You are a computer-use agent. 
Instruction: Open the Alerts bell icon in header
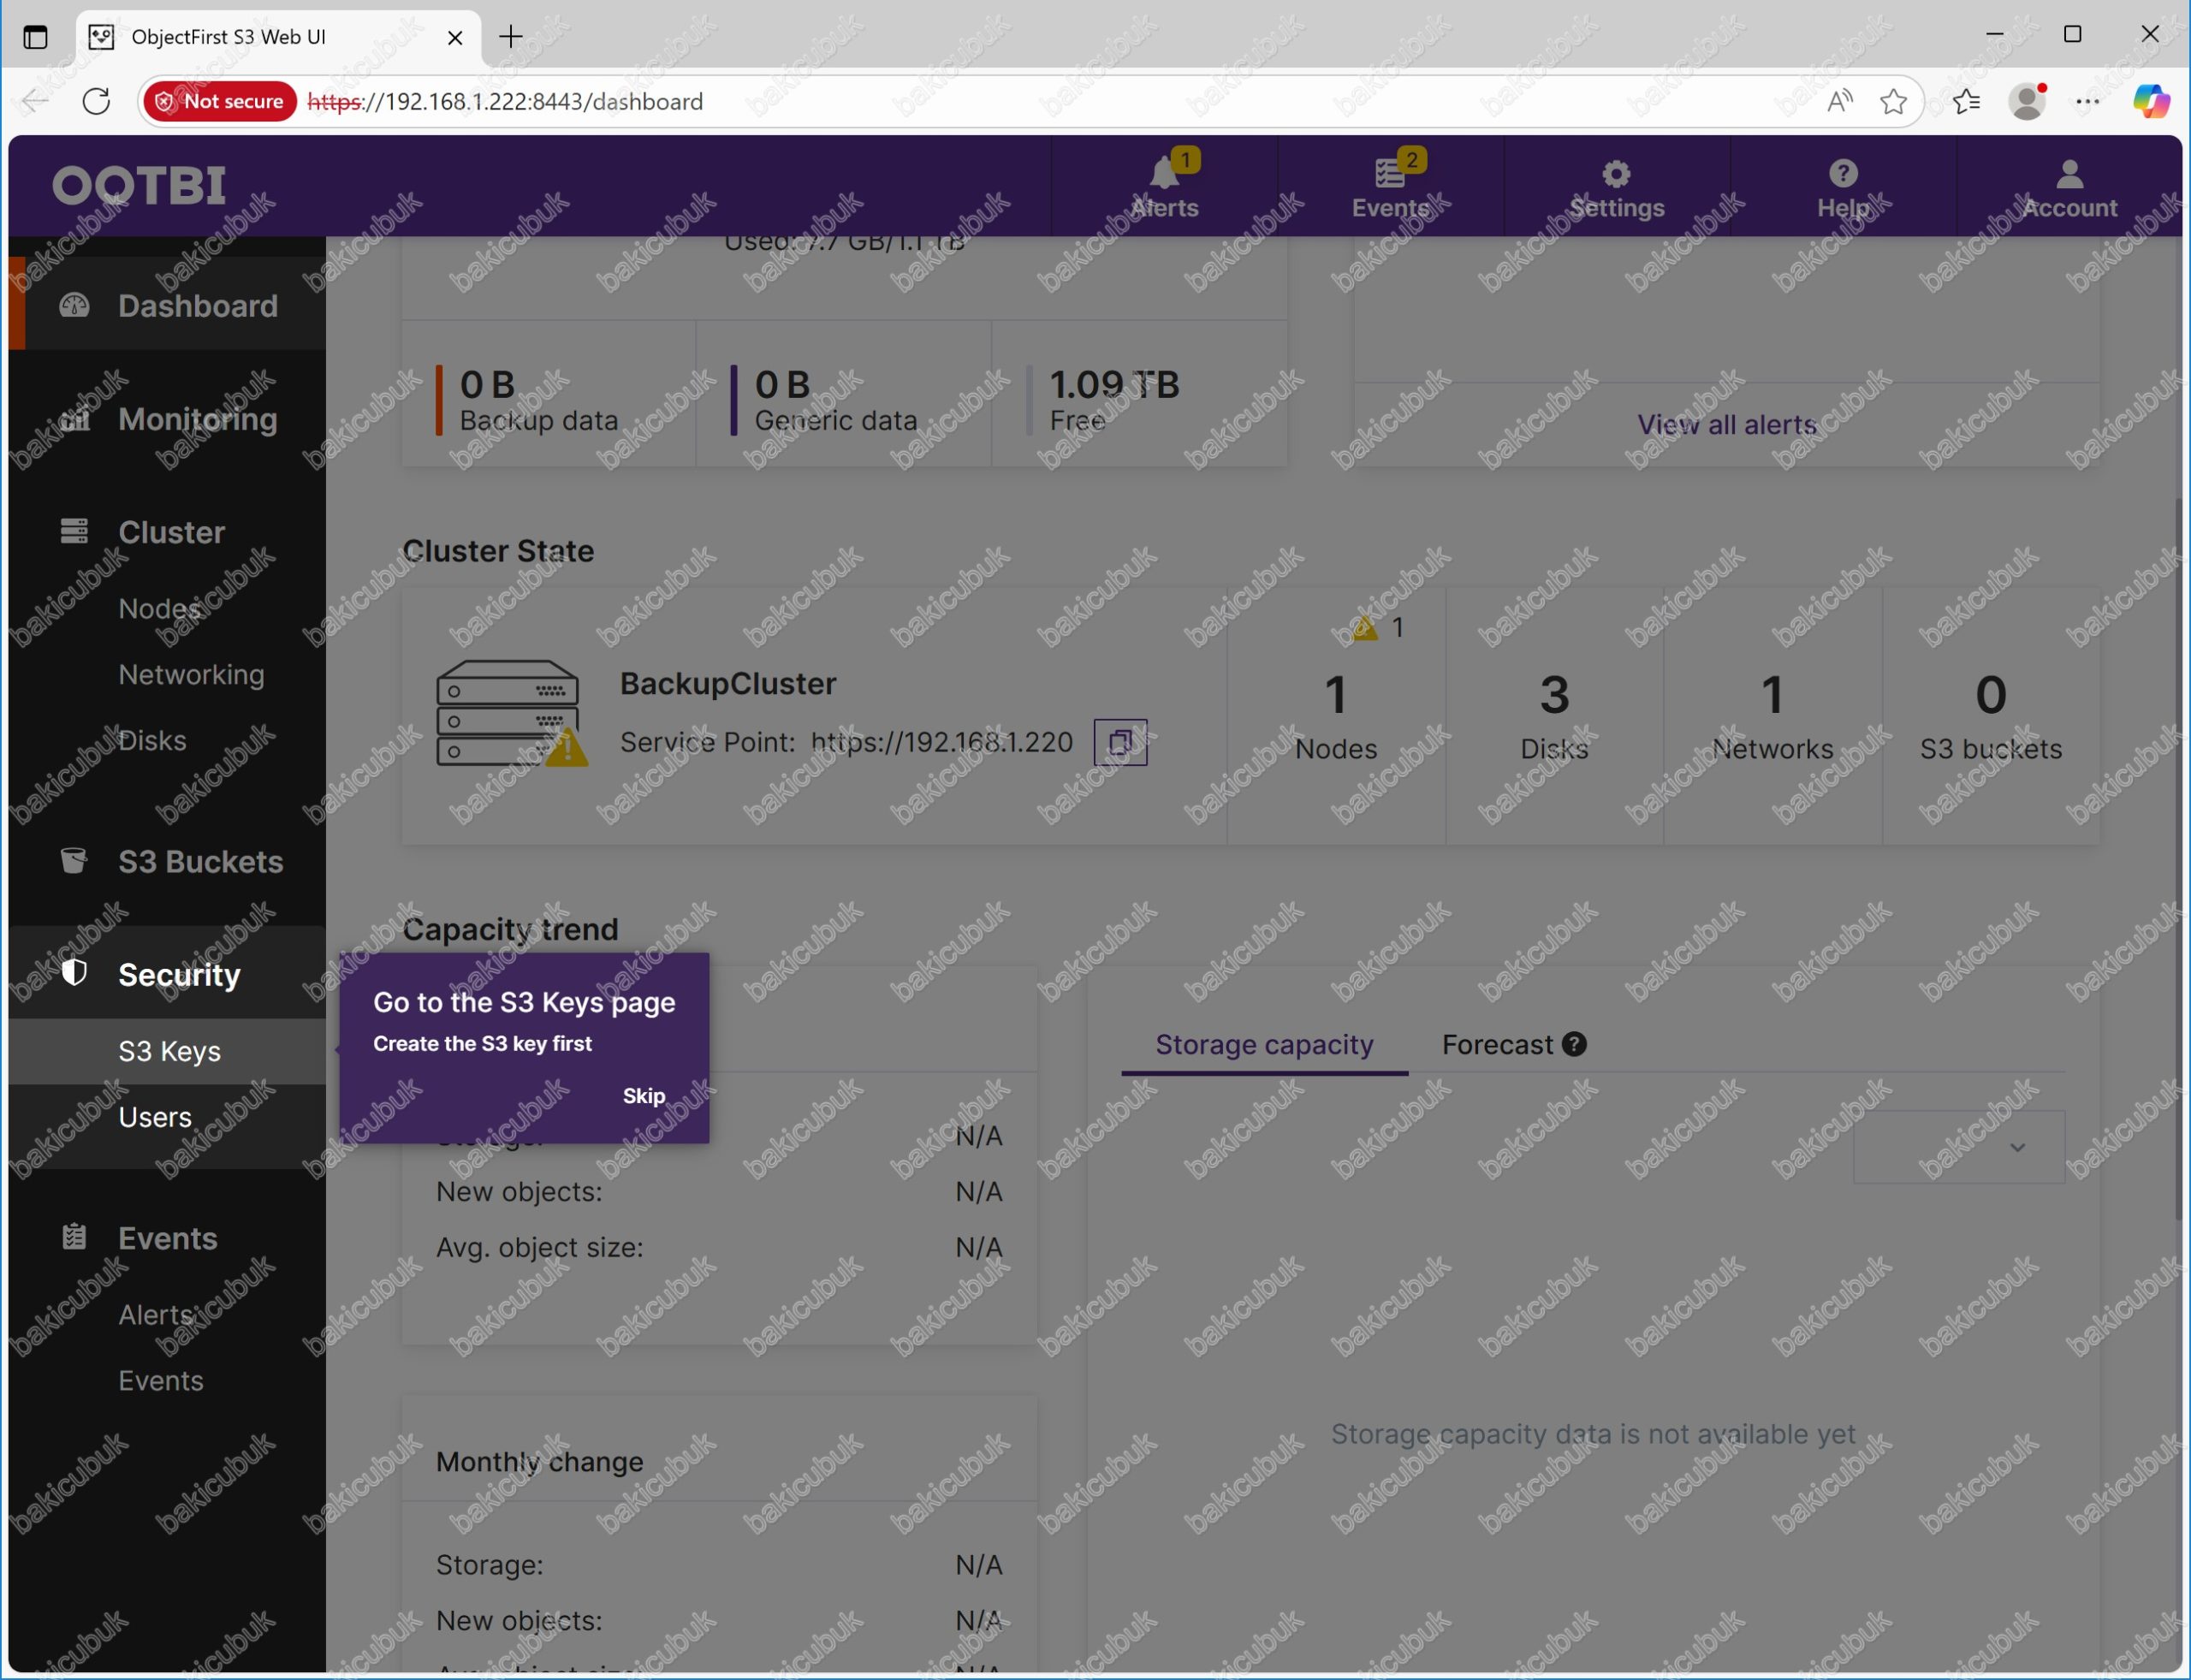coord(1164,174)
